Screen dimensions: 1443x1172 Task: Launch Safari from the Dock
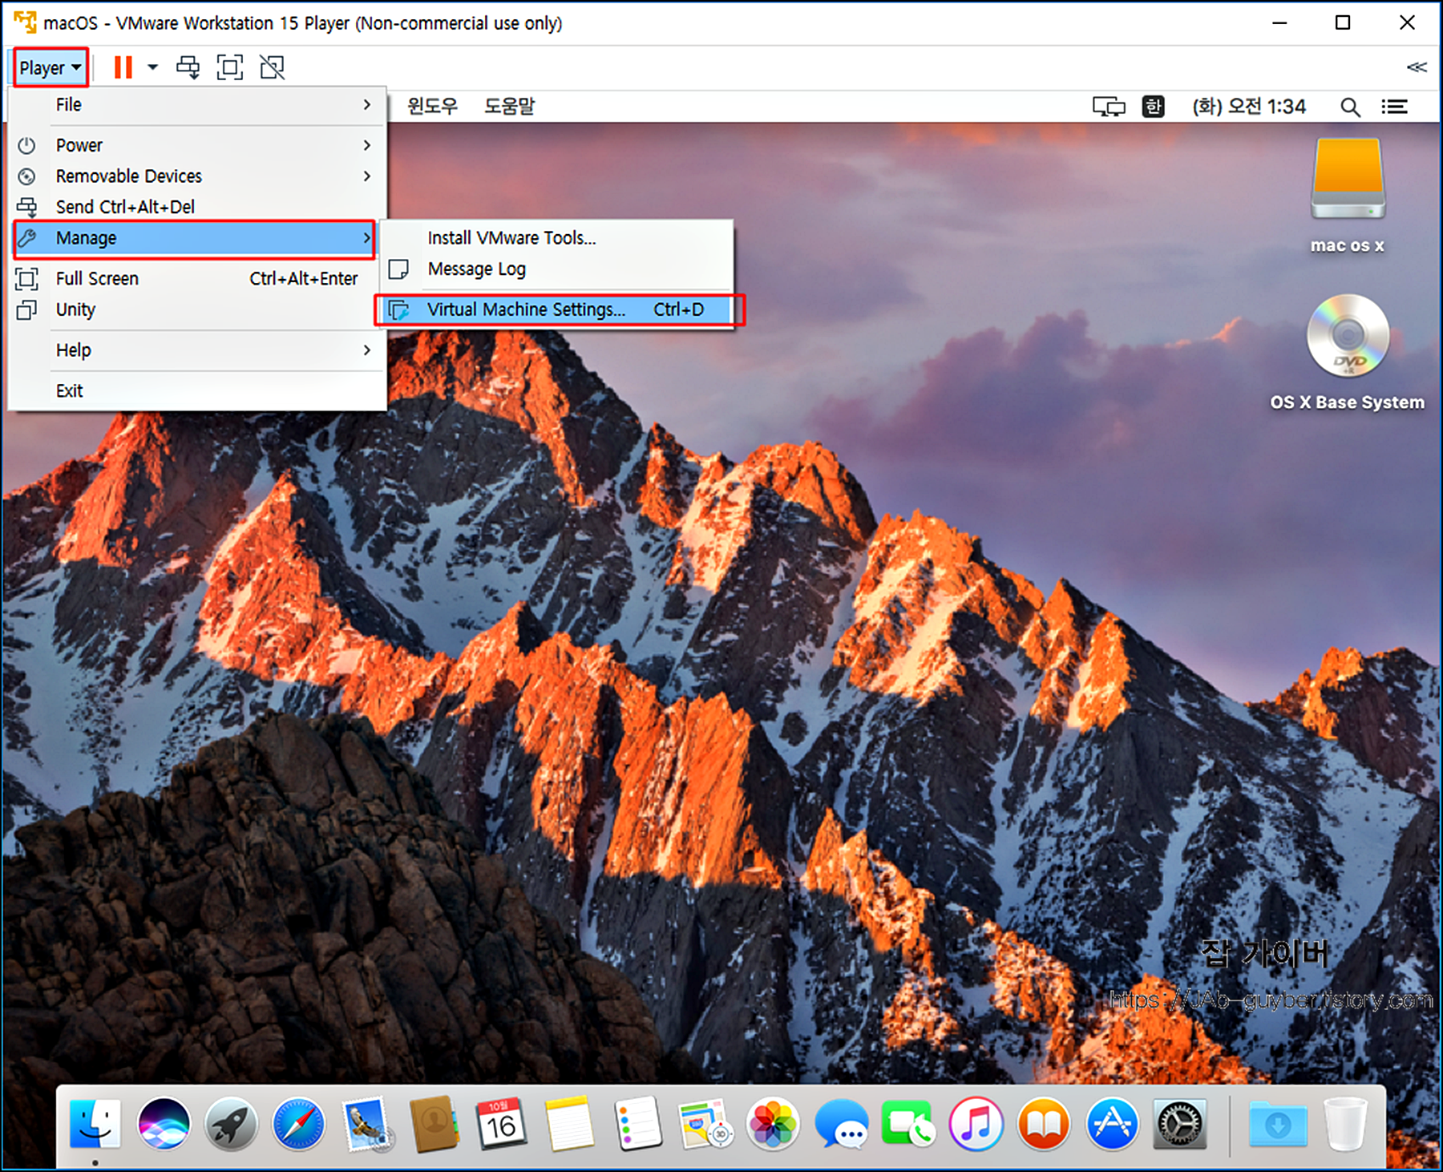click(x=299, y=1123)
